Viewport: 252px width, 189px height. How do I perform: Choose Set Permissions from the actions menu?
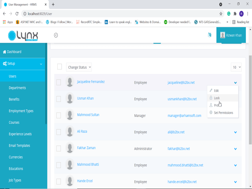(223, 113)
